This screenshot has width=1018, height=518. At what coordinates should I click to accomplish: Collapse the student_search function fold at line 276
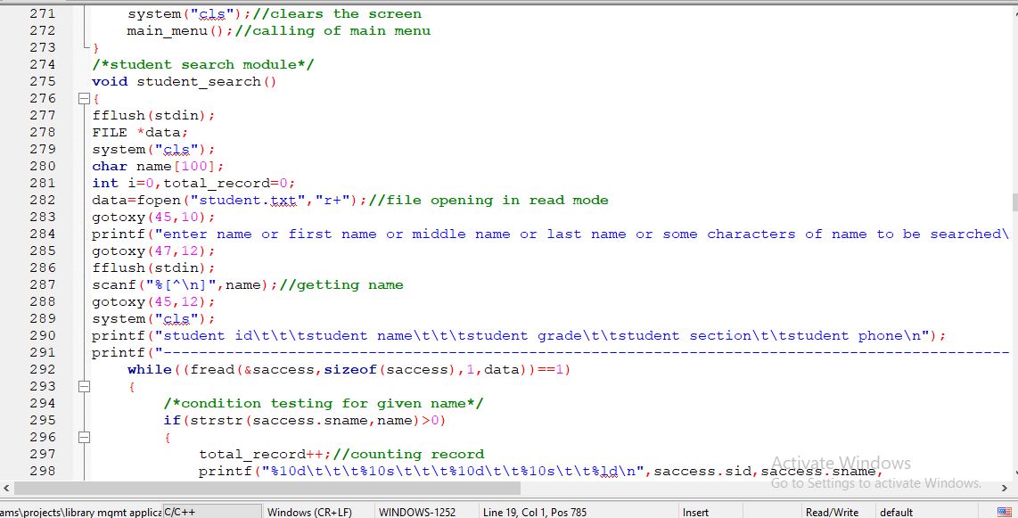tap(83, 98)
